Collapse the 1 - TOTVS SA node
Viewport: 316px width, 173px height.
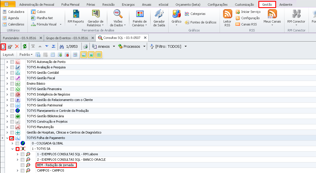click(x=13, y=149)
